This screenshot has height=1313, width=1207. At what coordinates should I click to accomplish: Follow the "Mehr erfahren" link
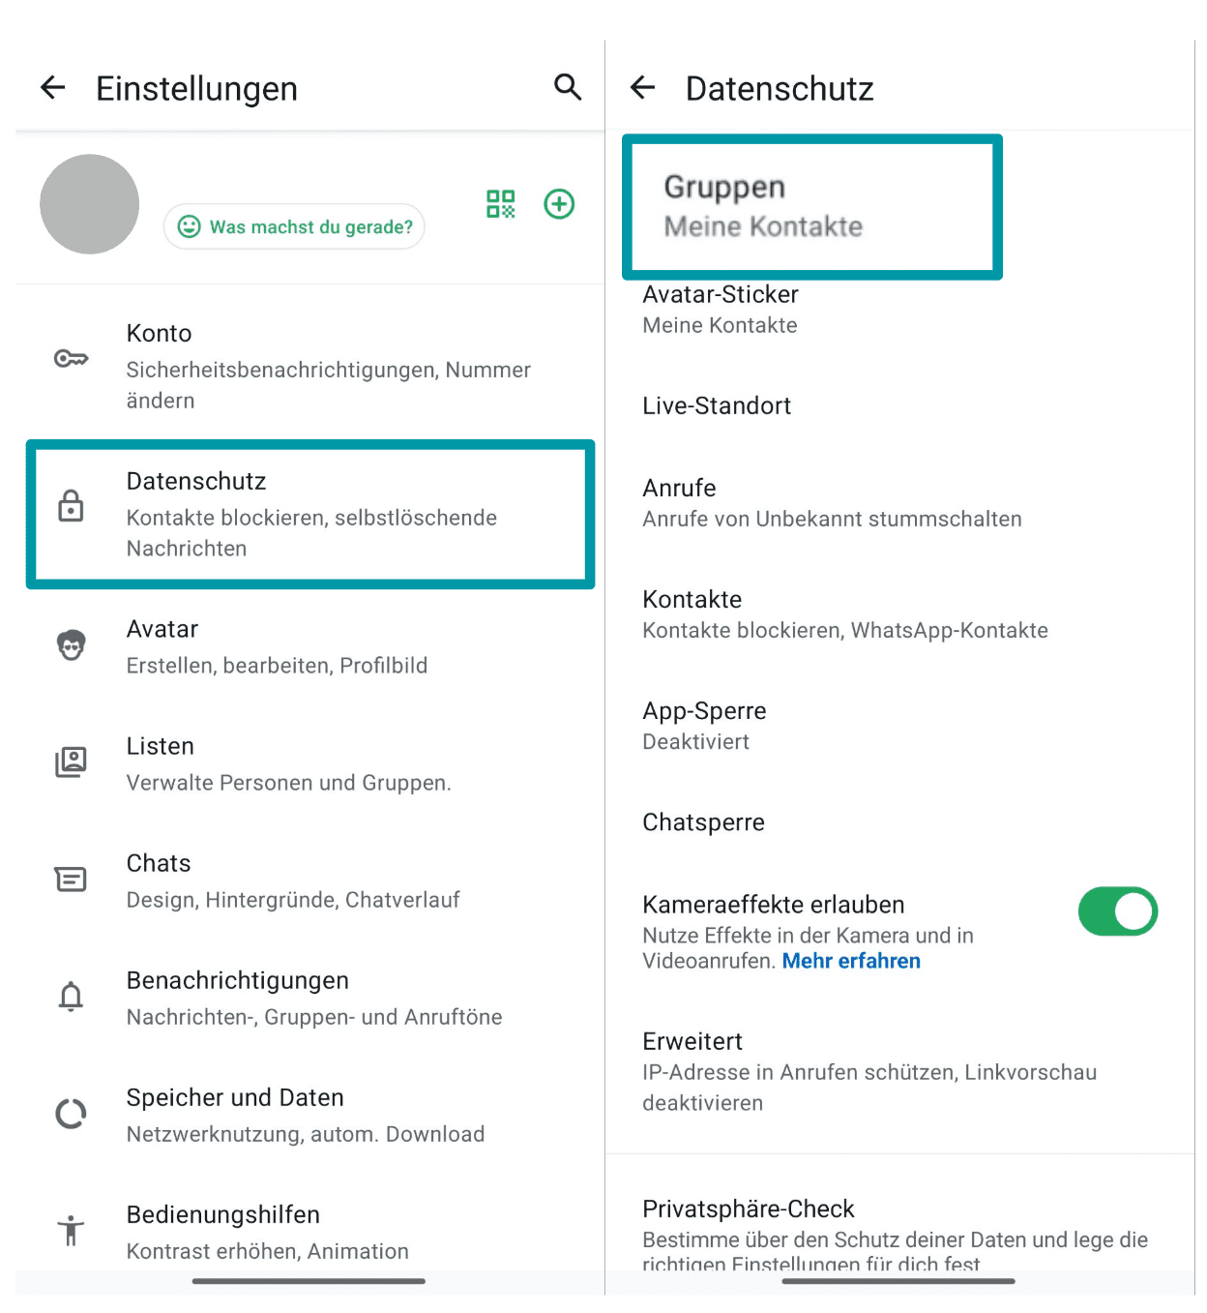tap(851, 961)
